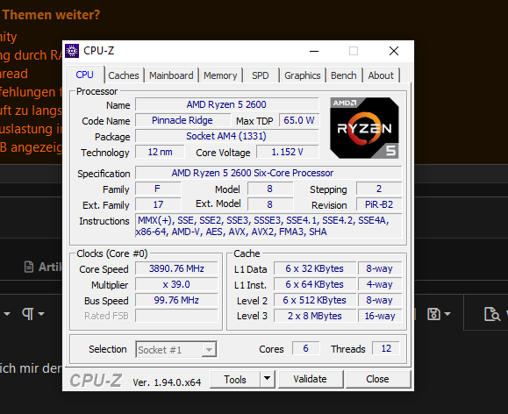Click the Pinnacle Ridge code name value
This screenshot has height=414, width=508.
pos(182,120)
